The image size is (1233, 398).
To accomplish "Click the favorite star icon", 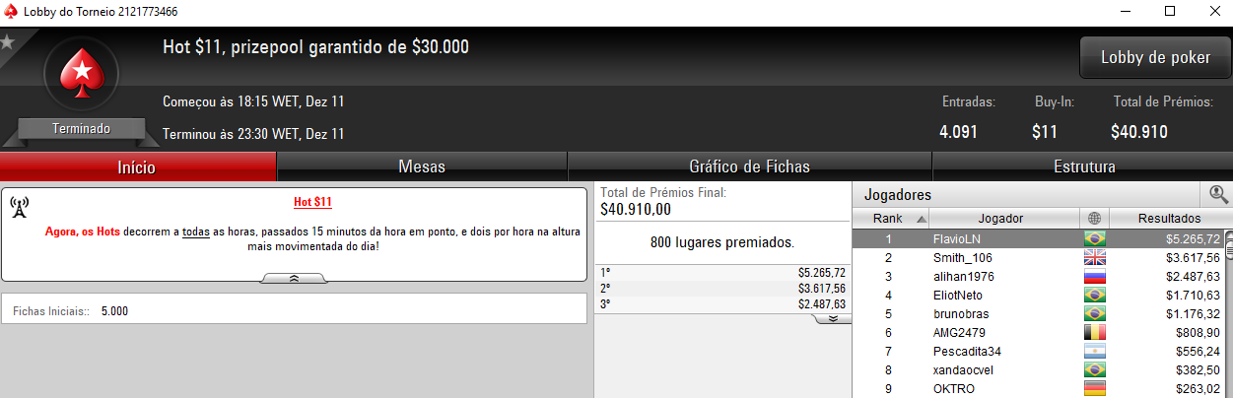I will click(x=7, y=41).
